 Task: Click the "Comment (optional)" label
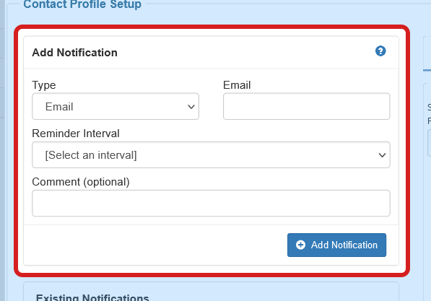point(81,182)
